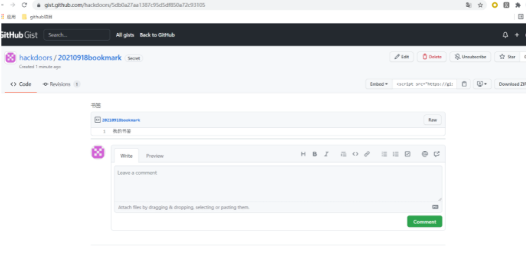Click the file code icon beside filename

[98, 120]
